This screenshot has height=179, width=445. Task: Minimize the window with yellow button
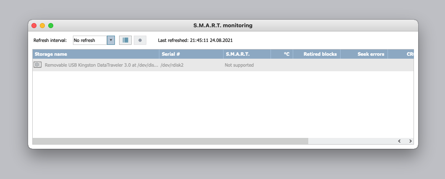(42, 26)
